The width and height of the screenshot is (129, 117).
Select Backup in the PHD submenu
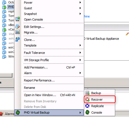coord(100,93)
